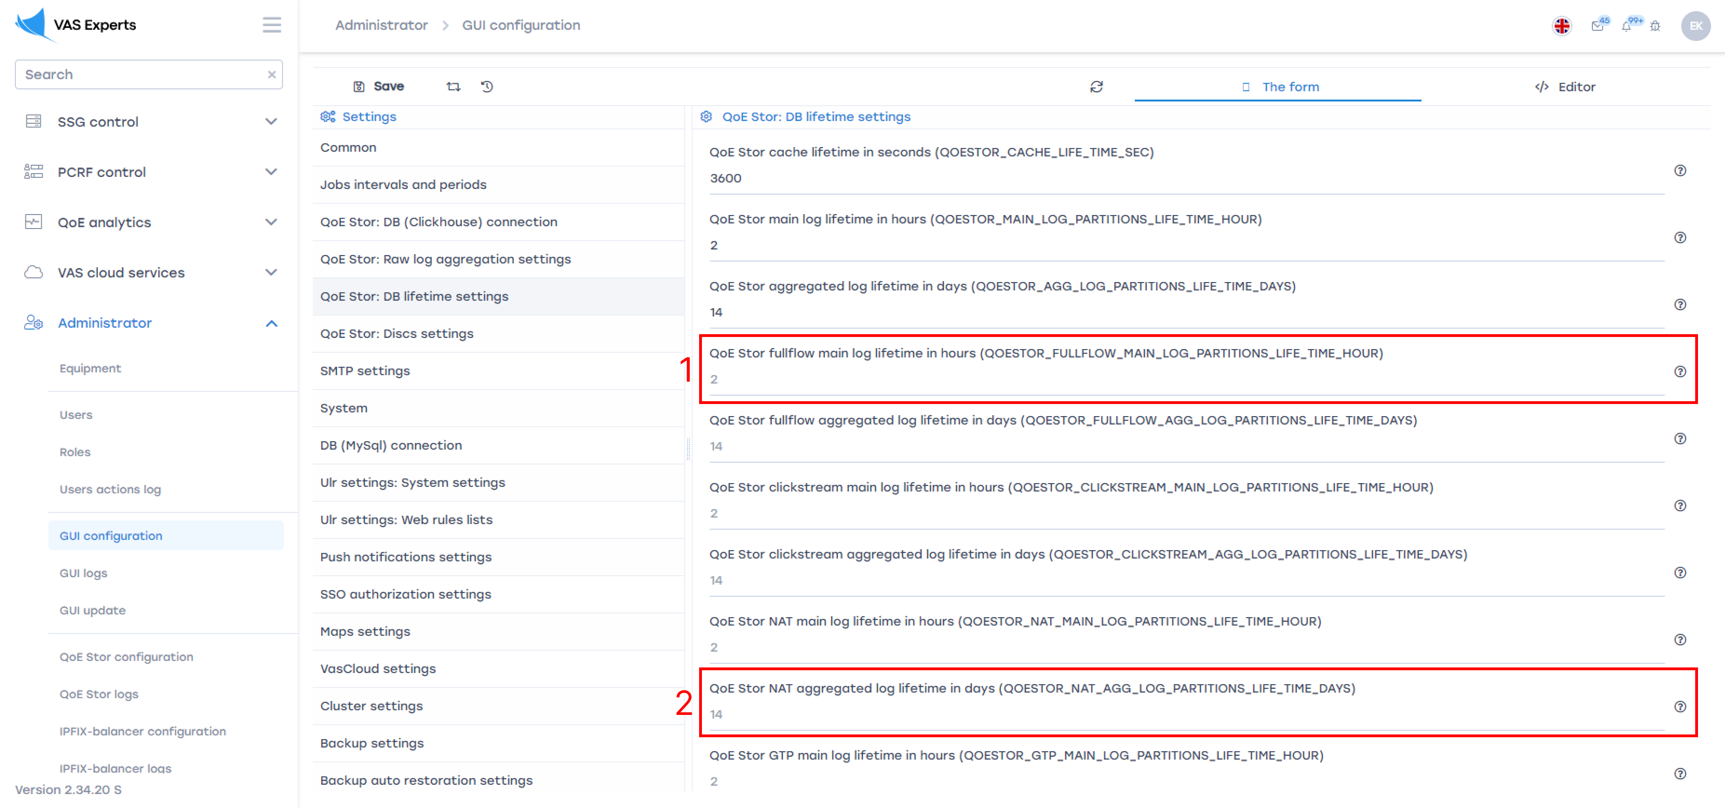Click the language flag icon
This screenshot has width=1725, height=808.
(x=1561, y=26)
